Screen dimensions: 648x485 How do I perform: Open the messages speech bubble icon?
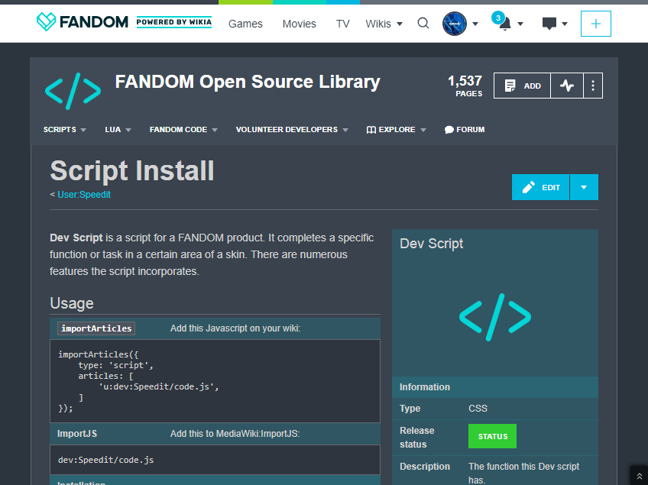point(549,24)
